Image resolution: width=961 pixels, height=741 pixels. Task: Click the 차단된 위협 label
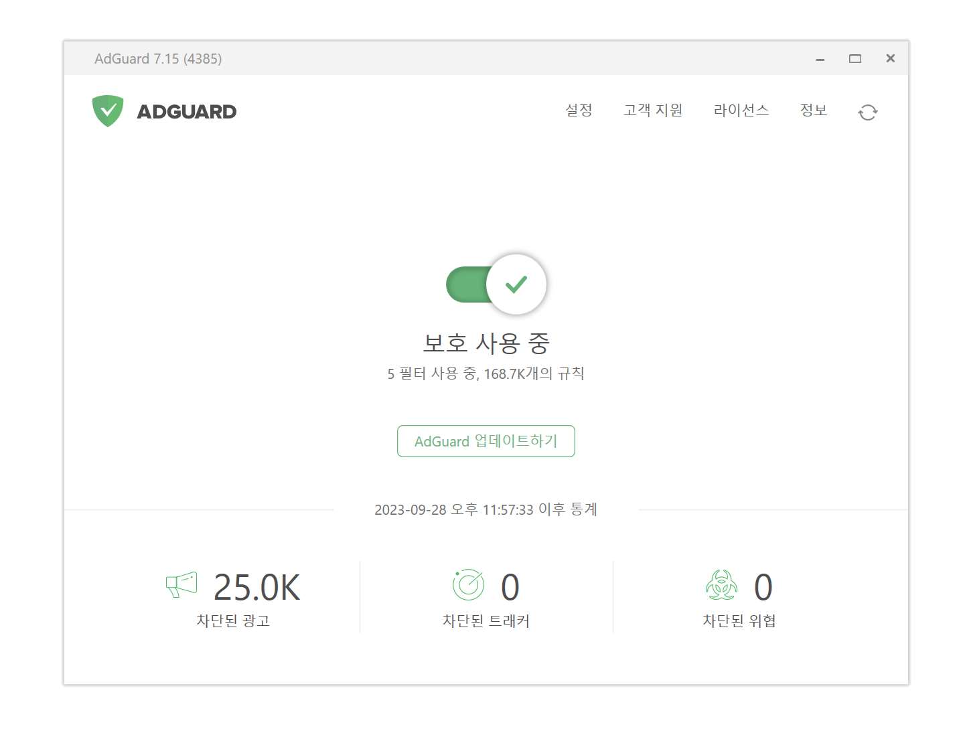(739, 621)
